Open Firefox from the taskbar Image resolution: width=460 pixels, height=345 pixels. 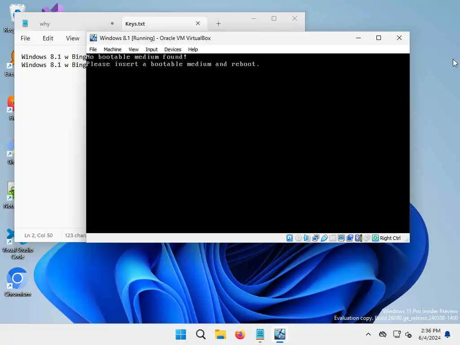240,334
